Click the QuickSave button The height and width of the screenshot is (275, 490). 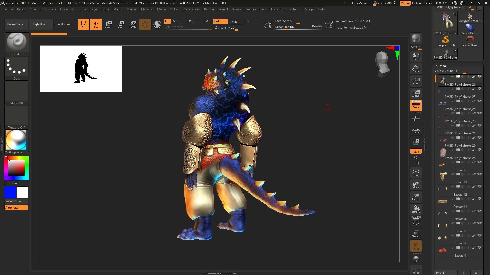pyautogui.click(x=359, y=3)
